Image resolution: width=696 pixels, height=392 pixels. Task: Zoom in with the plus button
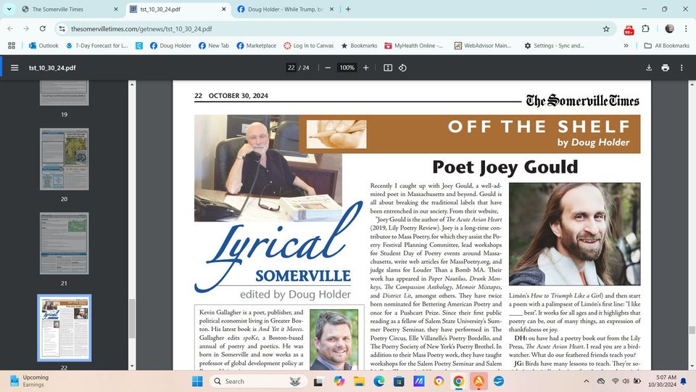click(x=365, y=68)
